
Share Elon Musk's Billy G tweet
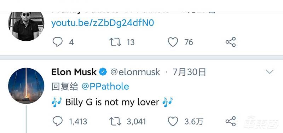point(231,121)
